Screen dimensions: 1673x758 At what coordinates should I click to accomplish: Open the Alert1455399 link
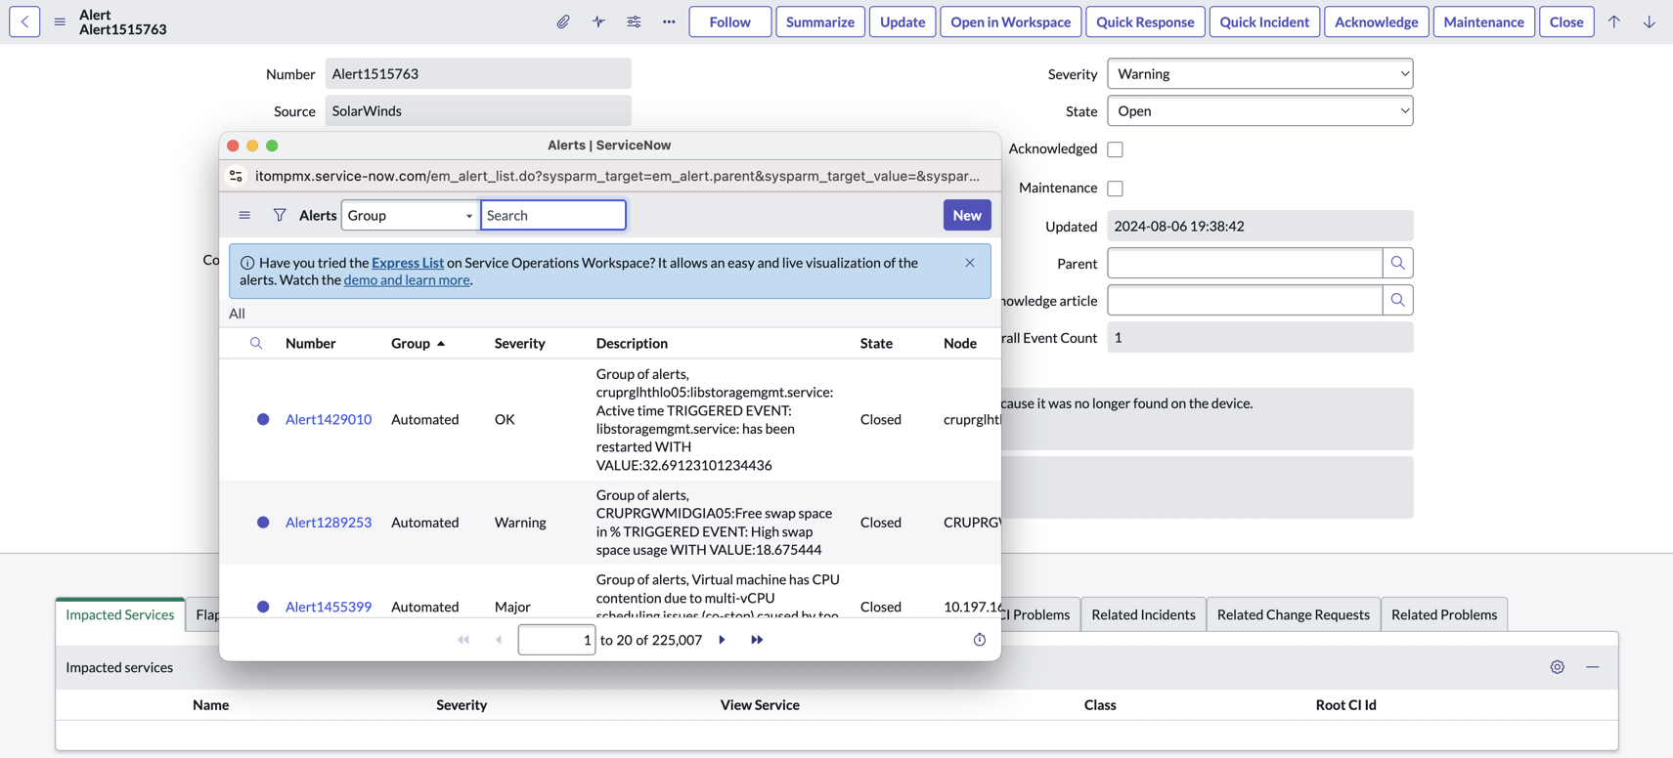coord(329,607)
